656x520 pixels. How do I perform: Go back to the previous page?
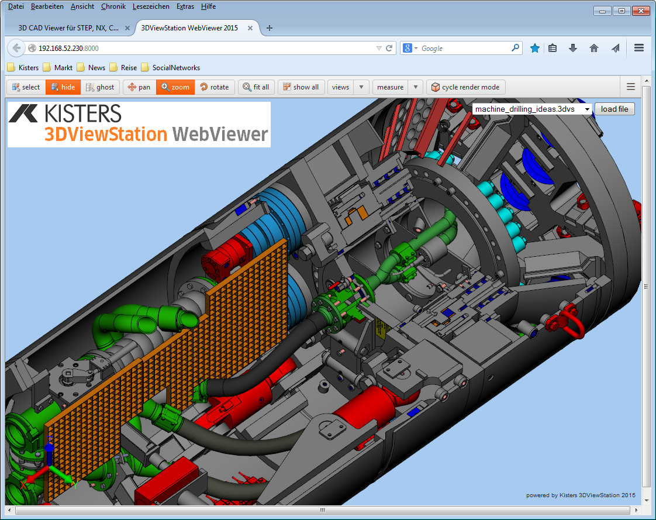tap(16, 48)
